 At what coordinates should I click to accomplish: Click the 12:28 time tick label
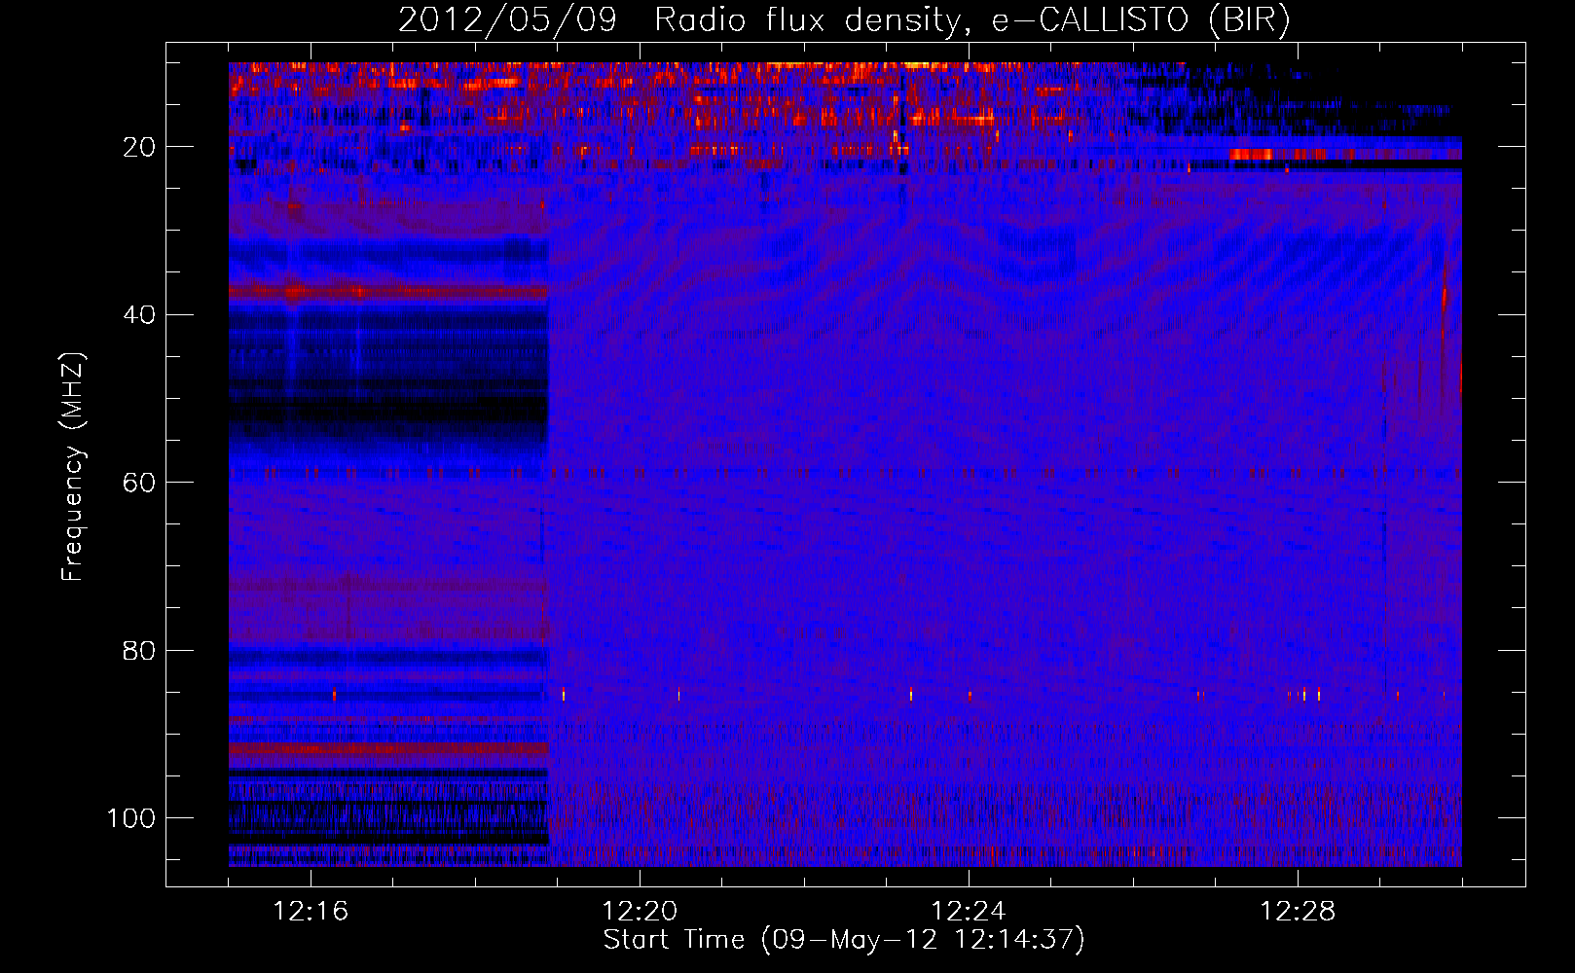pos(1298,912)
